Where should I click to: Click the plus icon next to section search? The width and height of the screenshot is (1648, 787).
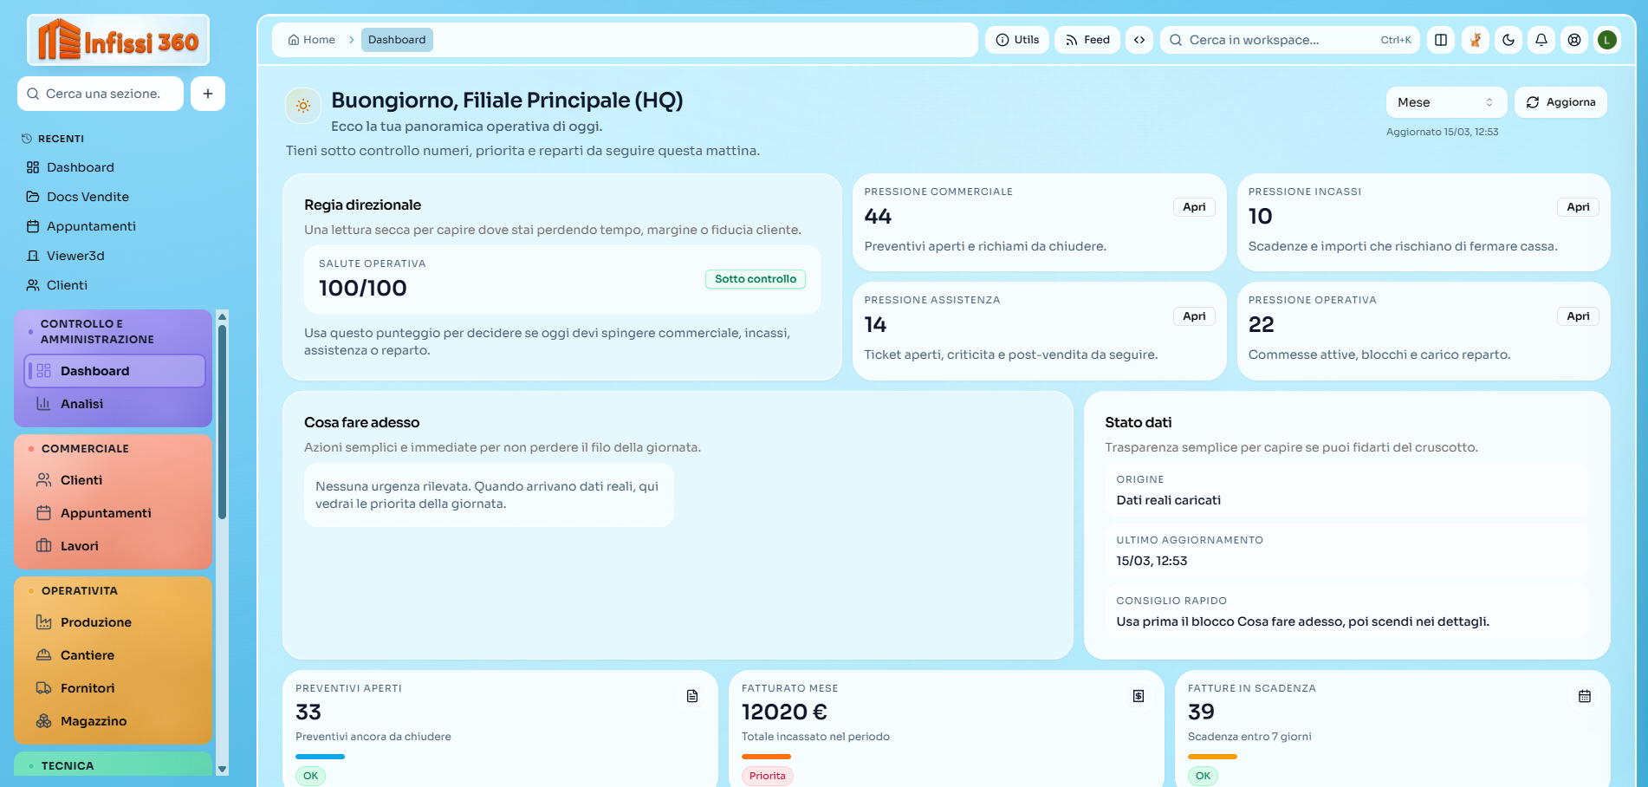tap(207, 94)
